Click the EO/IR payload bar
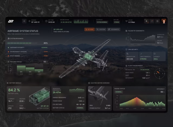173x127 pixels. click(21, 69)
